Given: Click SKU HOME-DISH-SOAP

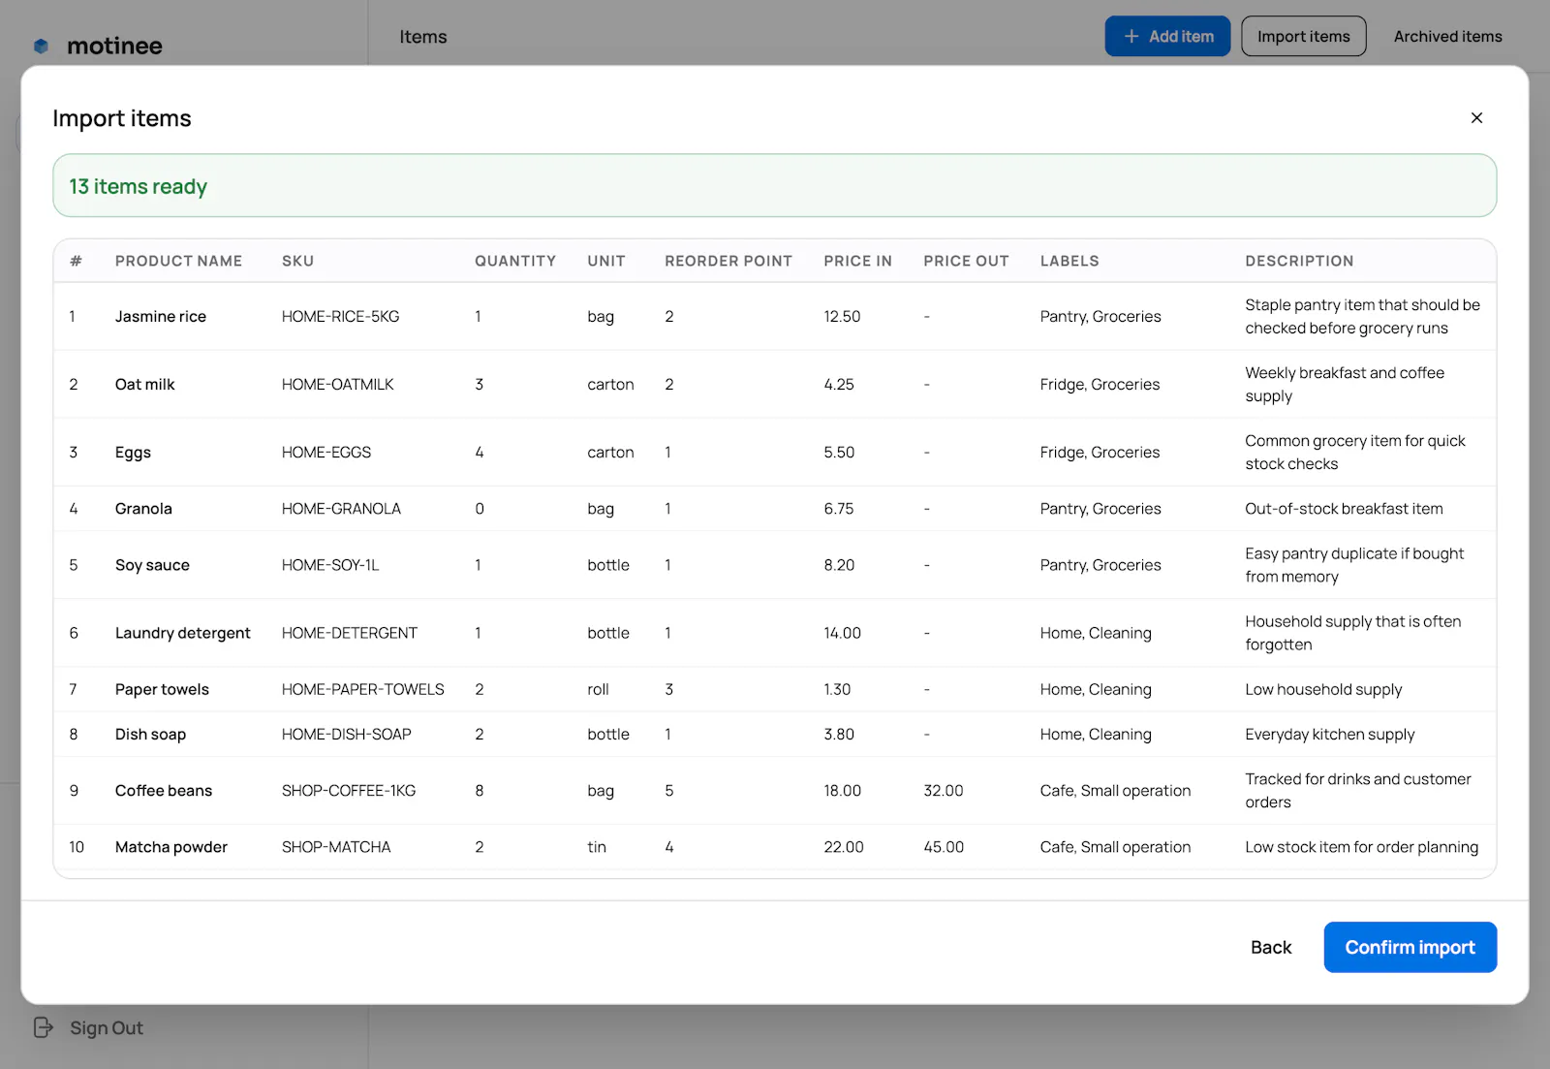Looking at the screenshot, I should coord(347,735).
